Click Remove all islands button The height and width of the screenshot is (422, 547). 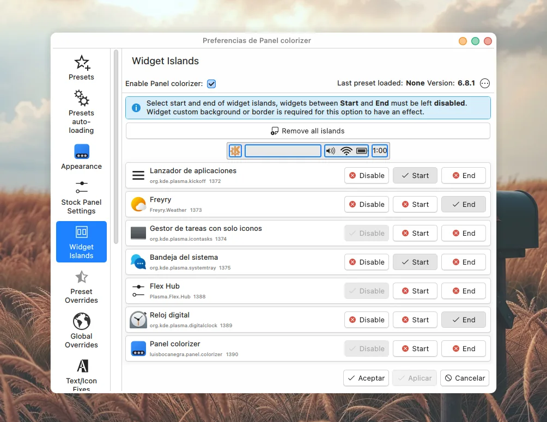coord(308,131)
